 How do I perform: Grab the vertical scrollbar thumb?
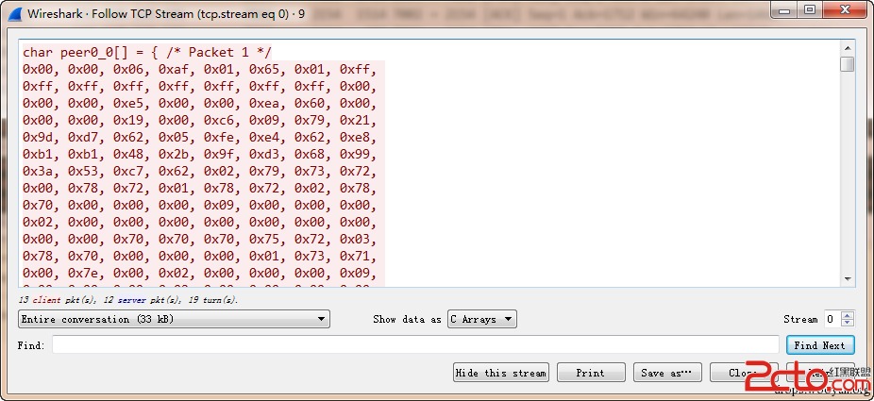click(847, 64)
